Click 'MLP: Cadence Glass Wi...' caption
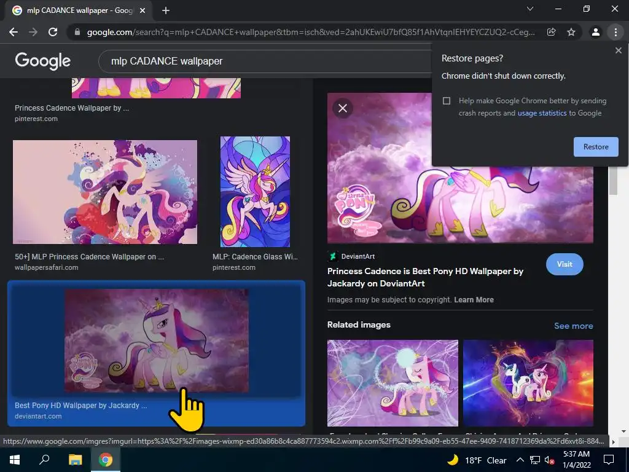The width and height of the screenshot is (629, 472). click(255, 257)
